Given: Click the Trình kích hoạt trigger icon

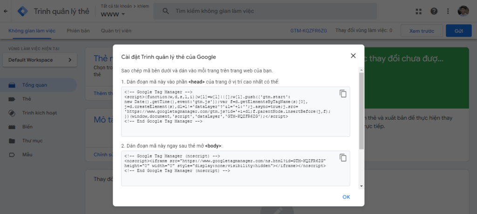Looking at the screenshot, I should 12,113.
